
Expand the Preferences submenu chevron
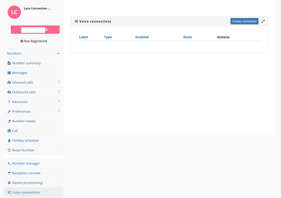[x=59, y=111]
